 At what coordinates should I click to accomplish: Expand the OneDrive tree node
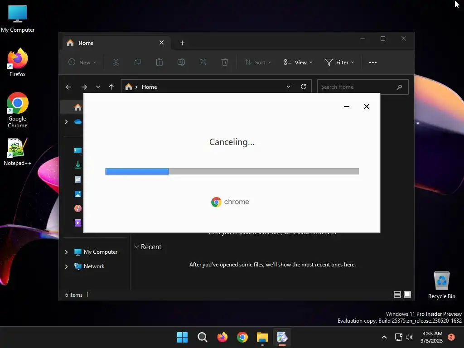pos(66,121)
